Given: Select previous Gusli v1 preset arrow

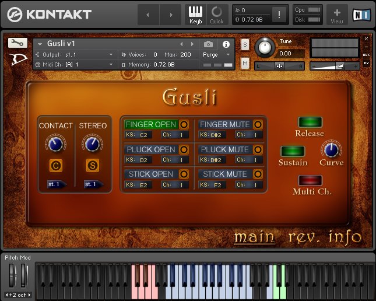Looking at the screenshot, I should (181, 44).
